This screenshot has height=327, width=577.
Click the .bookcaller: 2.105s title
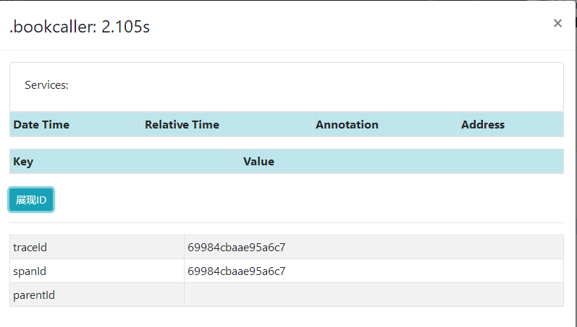coord(80,27)
